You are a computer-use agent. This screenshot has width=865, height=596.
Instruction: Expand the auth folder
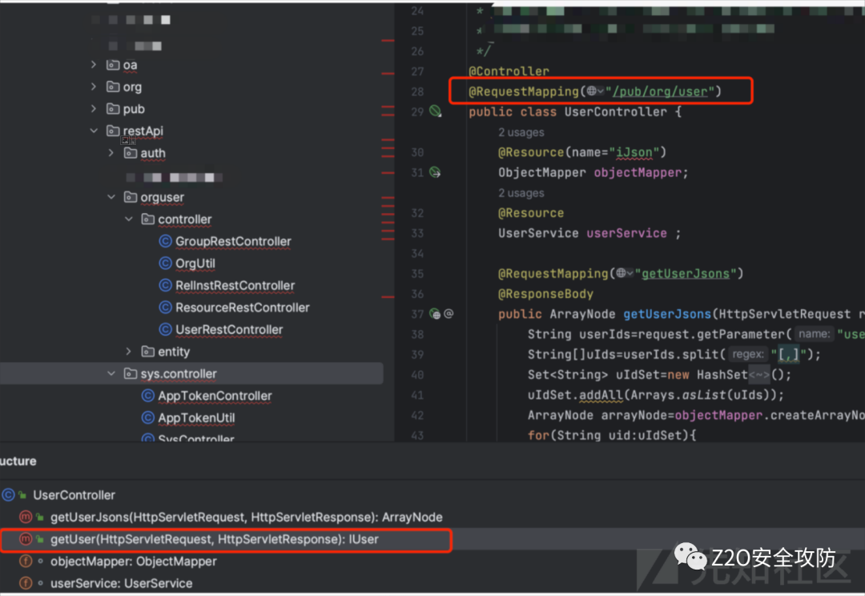pyautogui.click(x=111, y=153)
